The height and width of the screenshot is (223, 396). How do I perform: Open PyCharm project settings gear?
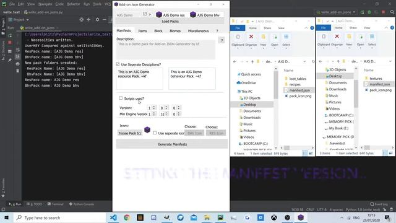[97, 19]
